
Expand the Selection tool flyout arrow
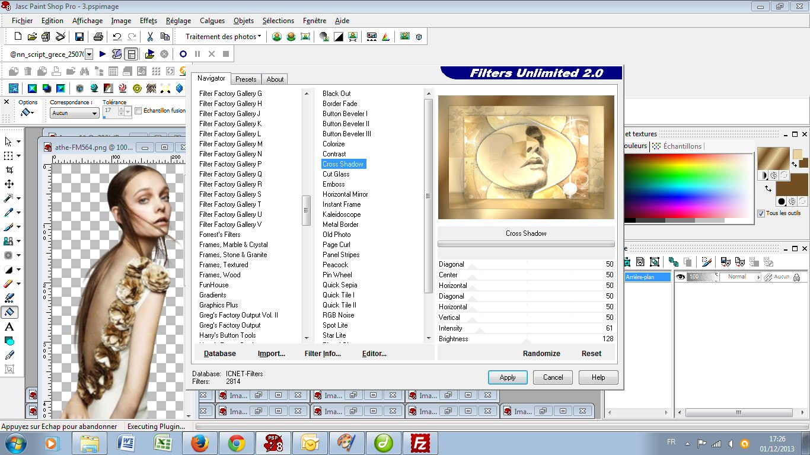[18, 156]
